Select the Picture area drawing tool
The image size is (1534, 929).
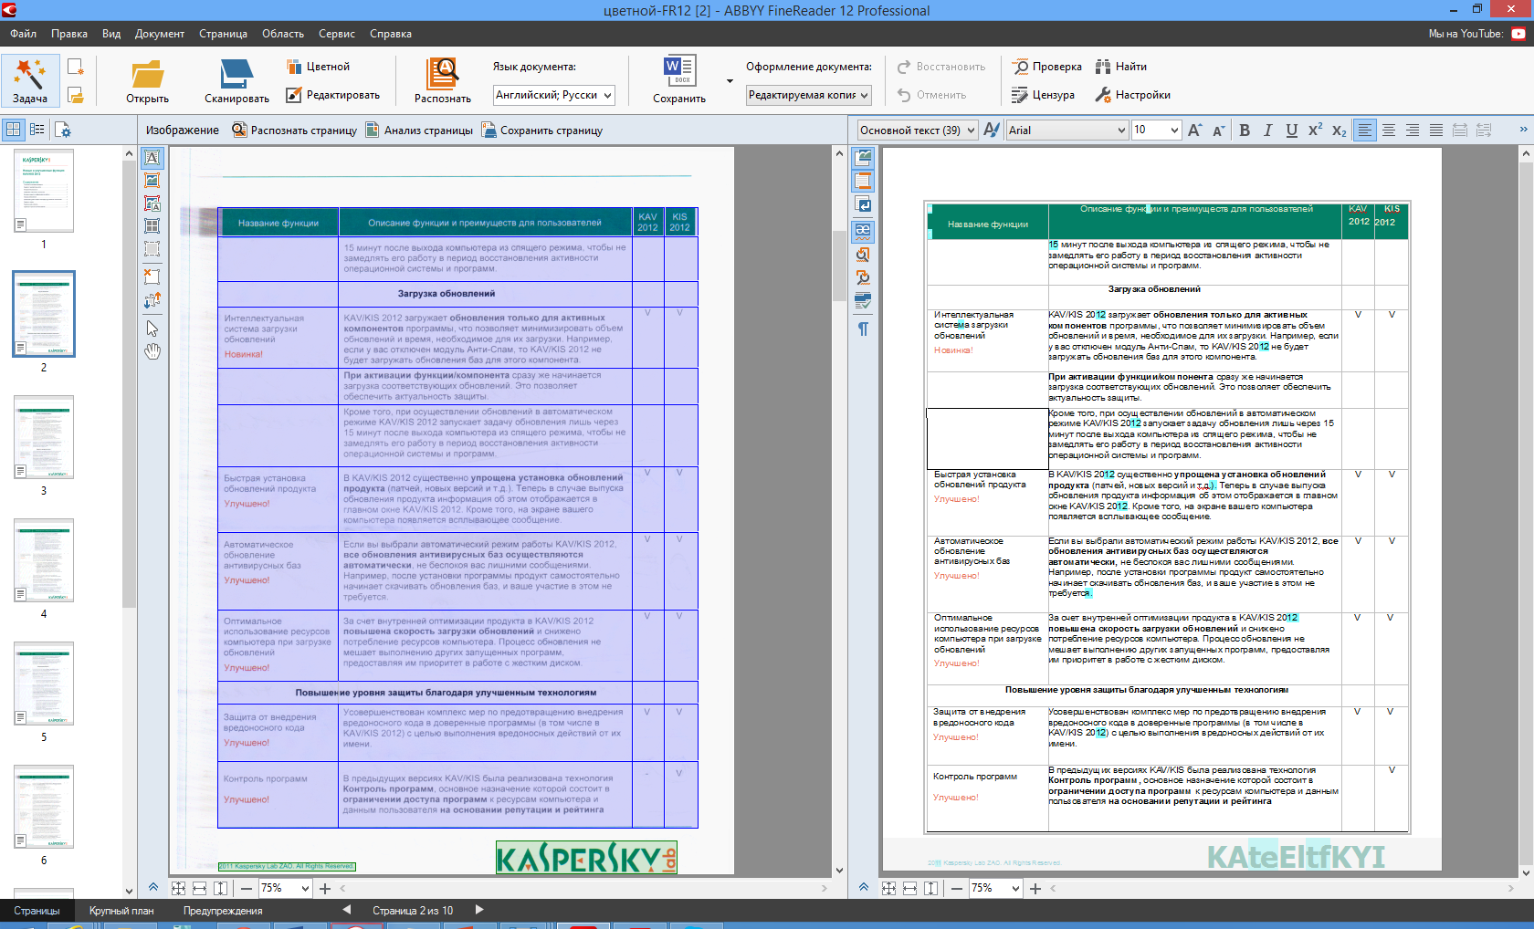152,181
